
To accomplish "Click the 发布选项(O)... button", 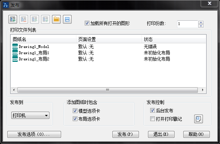I will pos(34,134).
